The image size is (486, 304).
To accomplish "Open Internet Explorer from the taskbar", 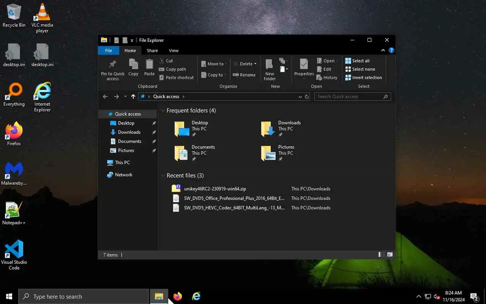I will [x=196, y=296].
